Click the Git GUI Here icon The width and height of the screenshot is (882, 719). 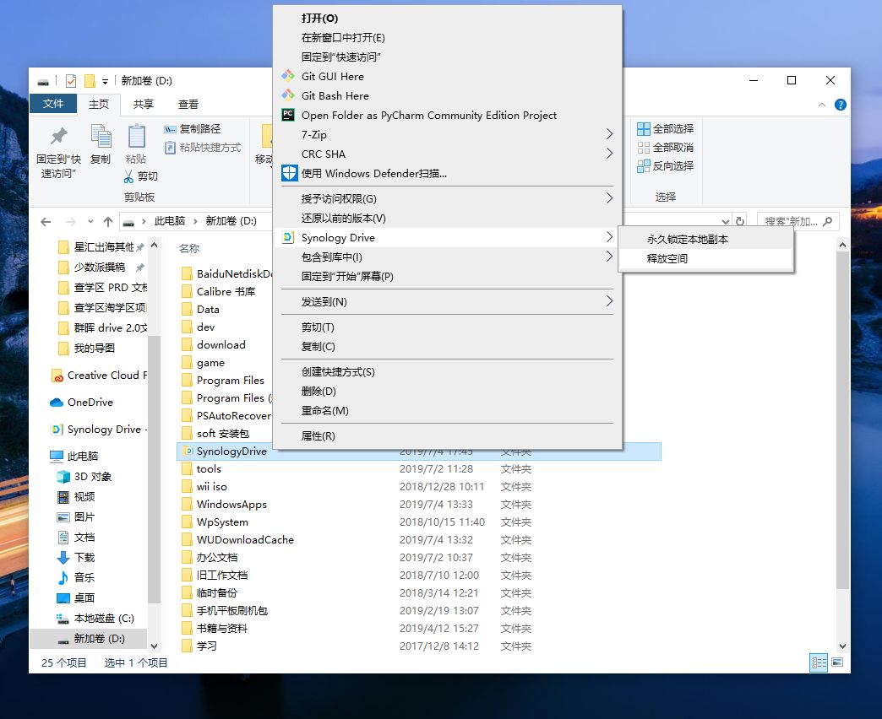click(288, 76)
